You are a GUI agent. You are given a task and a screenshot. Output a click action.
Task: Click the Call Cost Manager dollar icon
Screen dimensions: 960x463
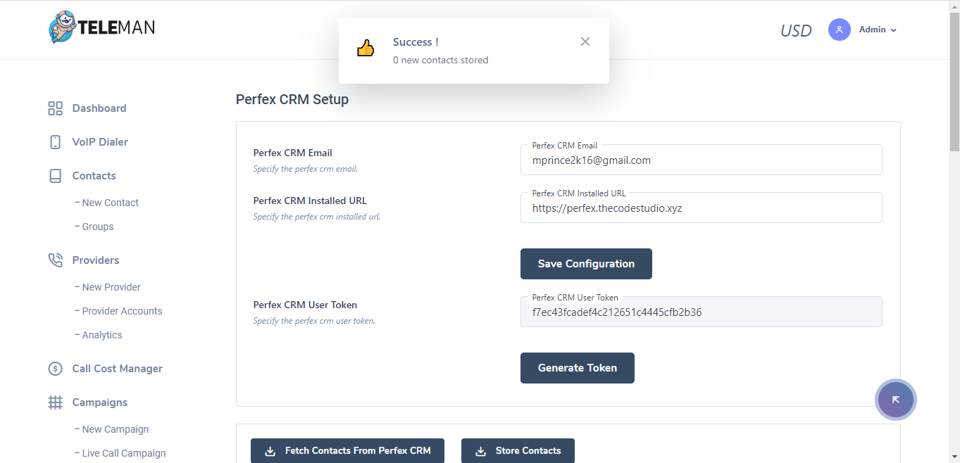56,368
